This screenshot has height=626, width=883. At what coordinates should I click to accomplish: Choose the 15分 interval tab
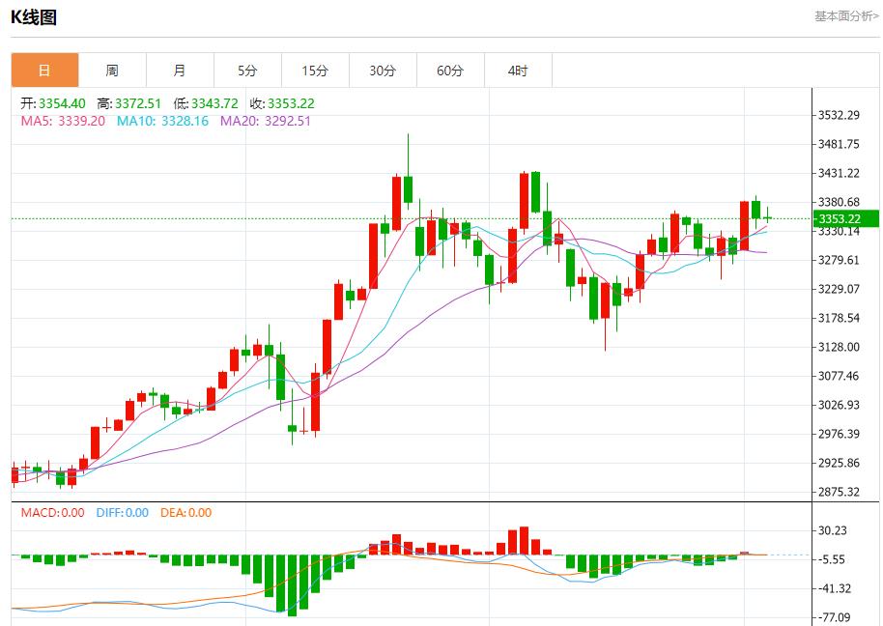click(x=315, y=71)
